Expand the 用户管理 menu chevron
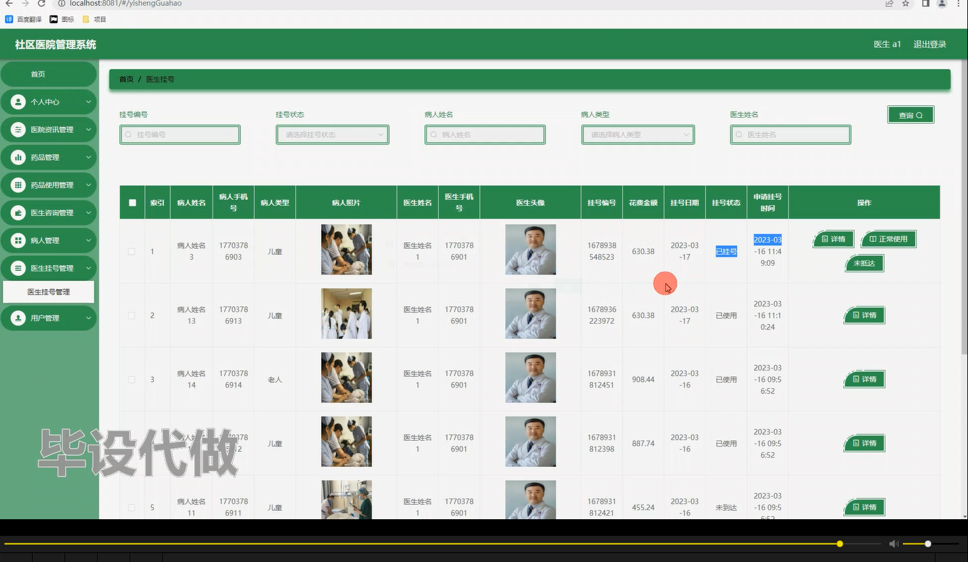Image resolution: width=968 pixels, height=562 pixels. (88, 317)
